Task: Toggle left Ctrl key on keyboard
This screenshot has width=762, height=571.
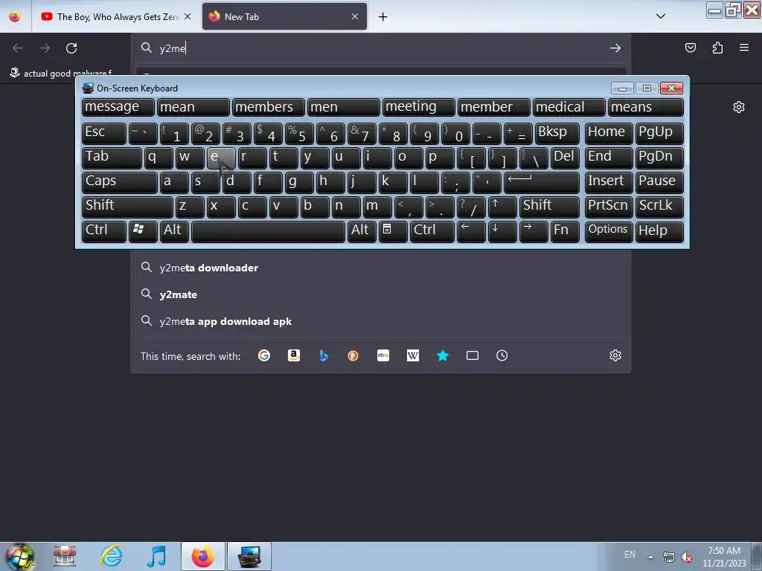Action: pyautogui.click(x=104, y=231)
